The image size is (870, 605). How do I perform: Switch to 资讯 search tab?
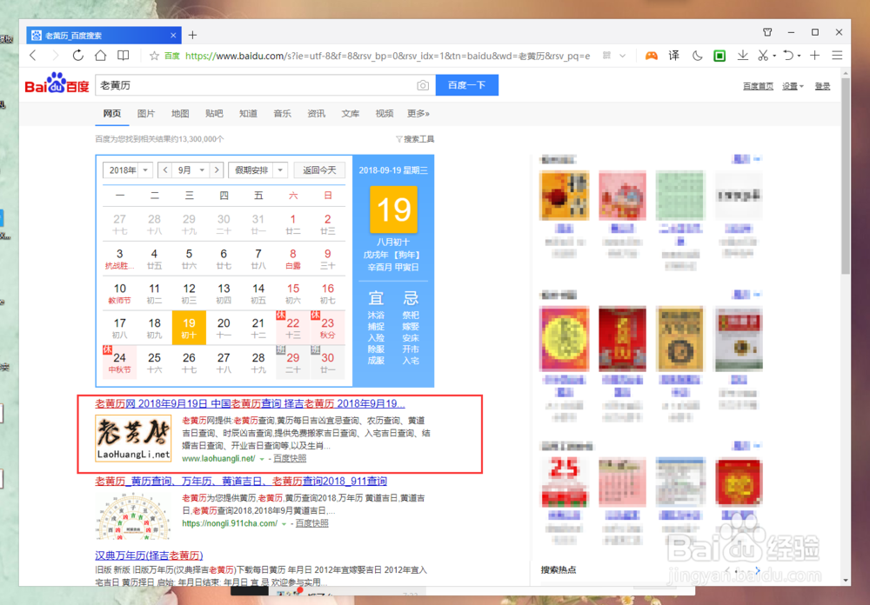click(317, 113)
